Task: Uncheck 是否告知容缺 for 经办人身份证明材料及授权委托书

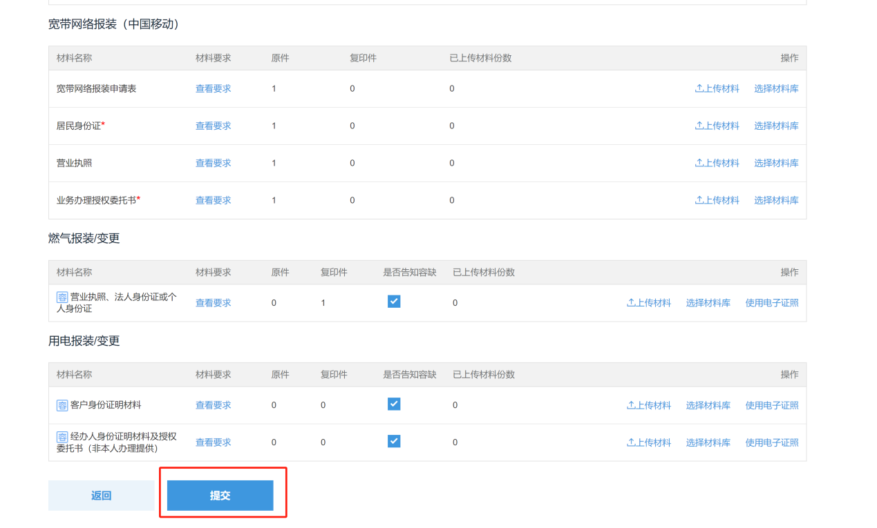Action: (x=394, y=441)
